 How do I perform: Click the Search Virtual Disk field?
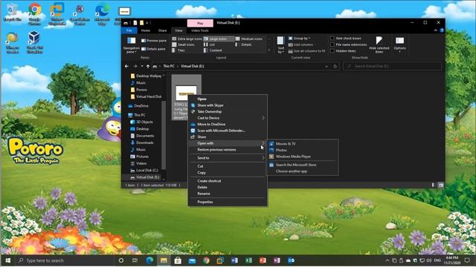click(x=392, y=66)
